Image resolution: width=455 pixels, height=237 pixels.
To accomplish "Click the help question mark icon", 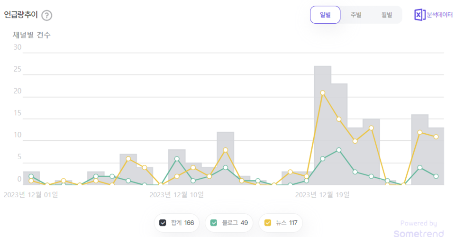I will pos(46,15).
